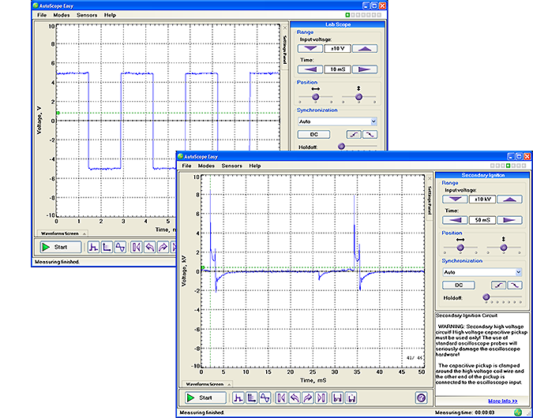Jump to first frame in Lab Scope window

pos(137,247)
